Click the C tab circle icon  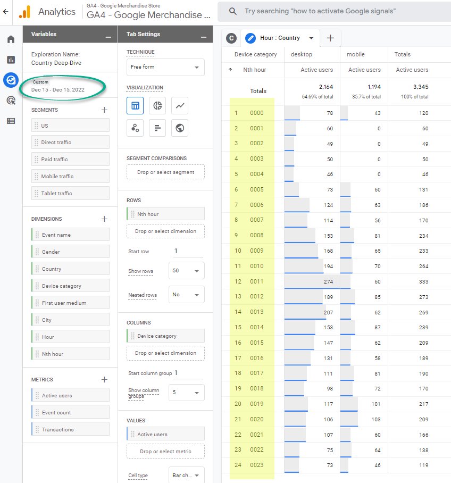pos(231,38)
